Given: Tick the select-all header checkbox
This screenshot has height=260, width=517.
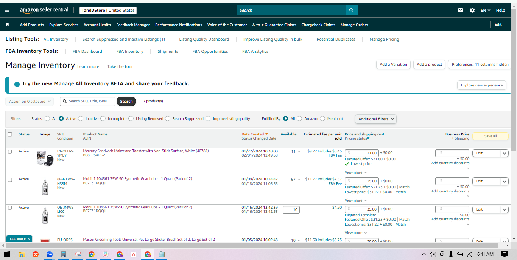Looking at the screenshot, I should click(10, 134).
